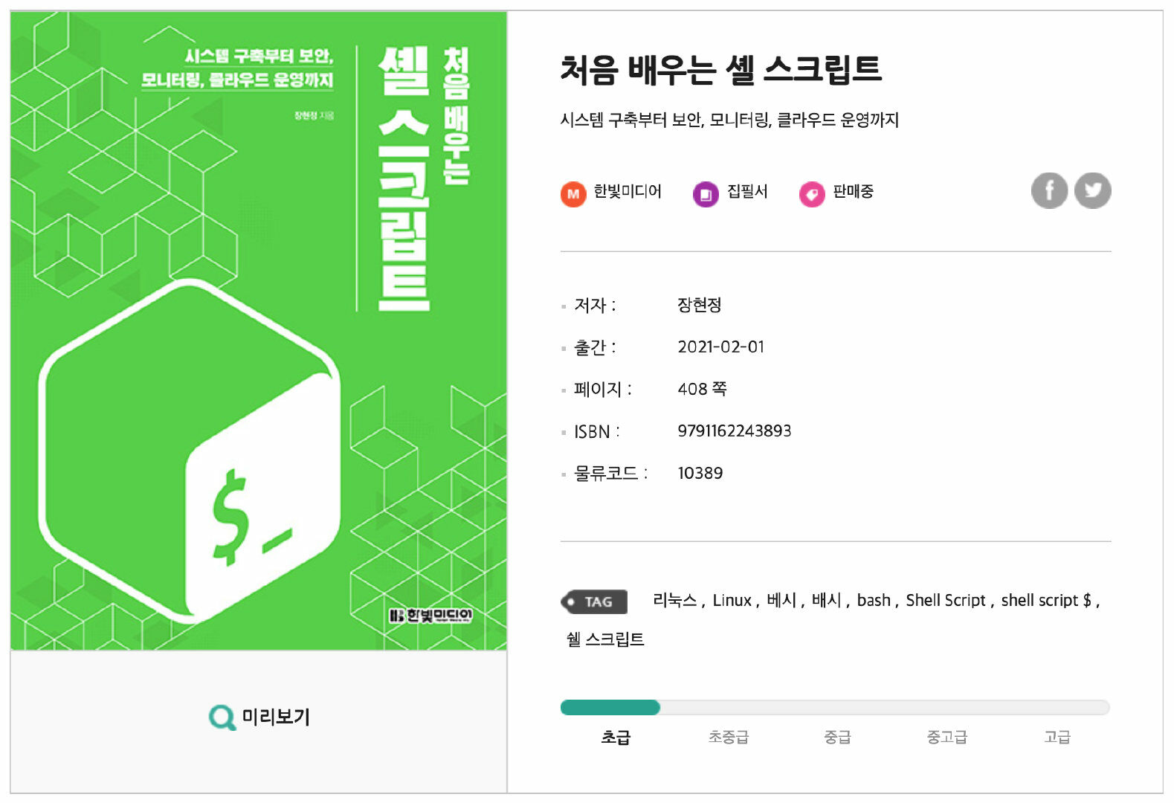Share the book on Facebook
1174x803 pixels.
pos(1049,191)
